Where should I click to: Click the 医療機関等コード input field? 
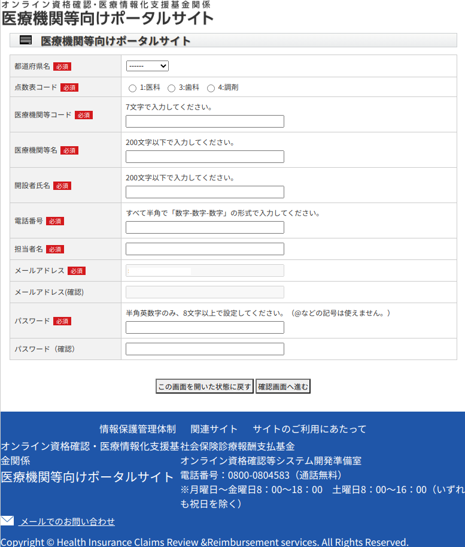click(205, 122)
